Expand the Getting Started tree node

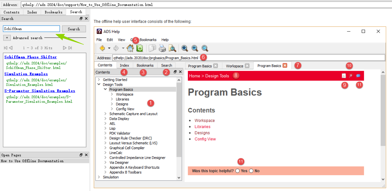(99, 80)
